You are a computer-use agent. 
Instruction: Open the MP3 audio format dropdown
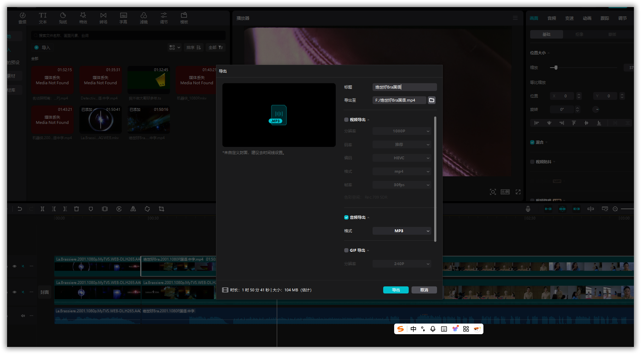pos(402,231)
